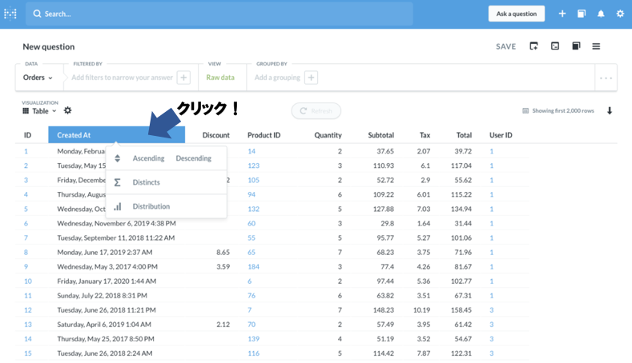
Task: Click the add grouping plus button
Action: click(x=311, y=78)
